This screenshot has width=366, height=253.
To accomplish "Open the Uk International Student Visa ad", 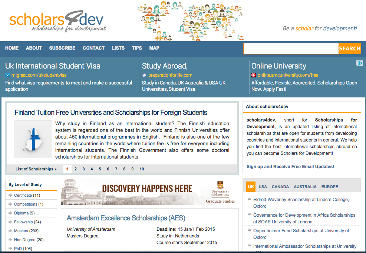I will coord(53,66).
